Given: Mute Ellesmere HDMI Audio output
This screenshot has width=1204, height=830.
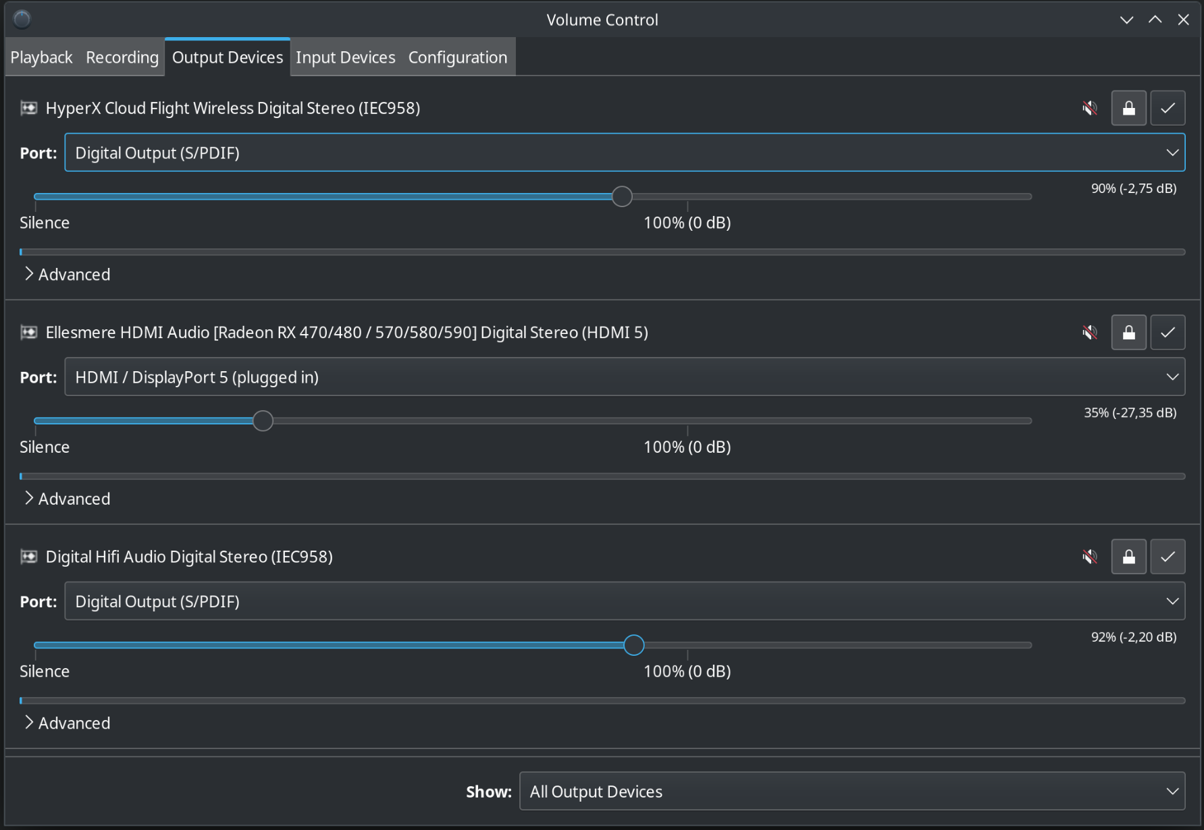Looking at the screenshot, I should (x=1090, y=332).
